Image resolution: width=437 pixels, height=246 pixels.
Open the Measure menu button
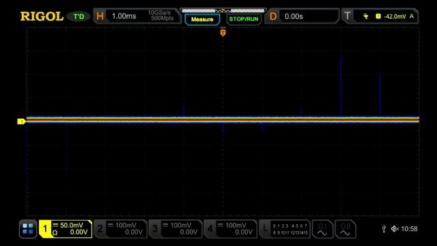point(202,19)
